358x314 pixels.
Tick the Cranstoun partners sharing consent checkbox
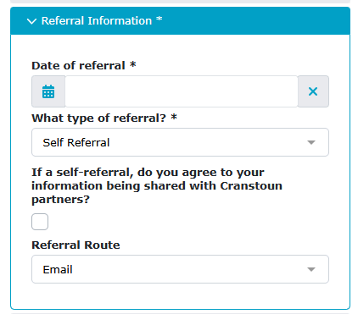pos(40,222)
